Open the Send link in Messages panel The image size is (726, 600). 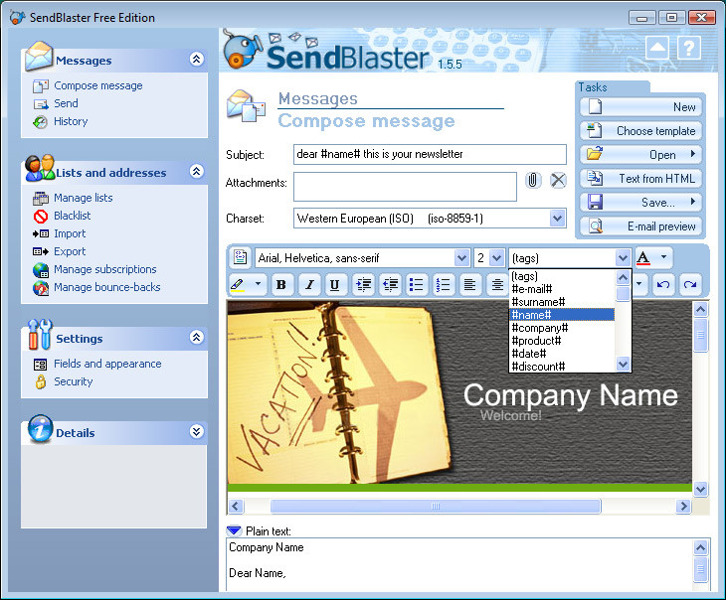coord(66,103)
